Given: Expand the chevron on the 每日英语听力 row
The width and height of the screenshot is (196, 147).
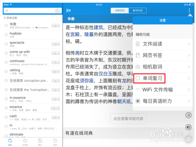Looking at the screenshot, I should [189, 101].
